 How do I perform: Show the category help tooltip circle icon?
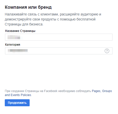(x=107, y=51)
